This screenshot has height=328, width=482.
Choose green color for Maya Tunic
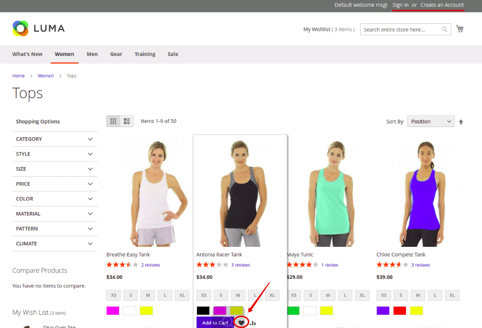coord(293,311)
